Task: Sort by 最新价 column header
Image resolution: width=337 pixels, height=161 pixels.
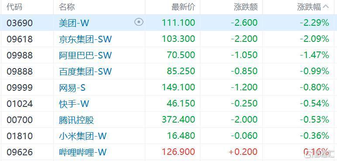Action: point(183,7)
